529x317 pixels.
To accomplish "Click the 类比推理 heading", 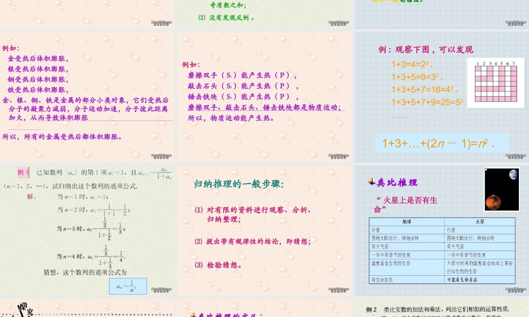I will [397, 183].
